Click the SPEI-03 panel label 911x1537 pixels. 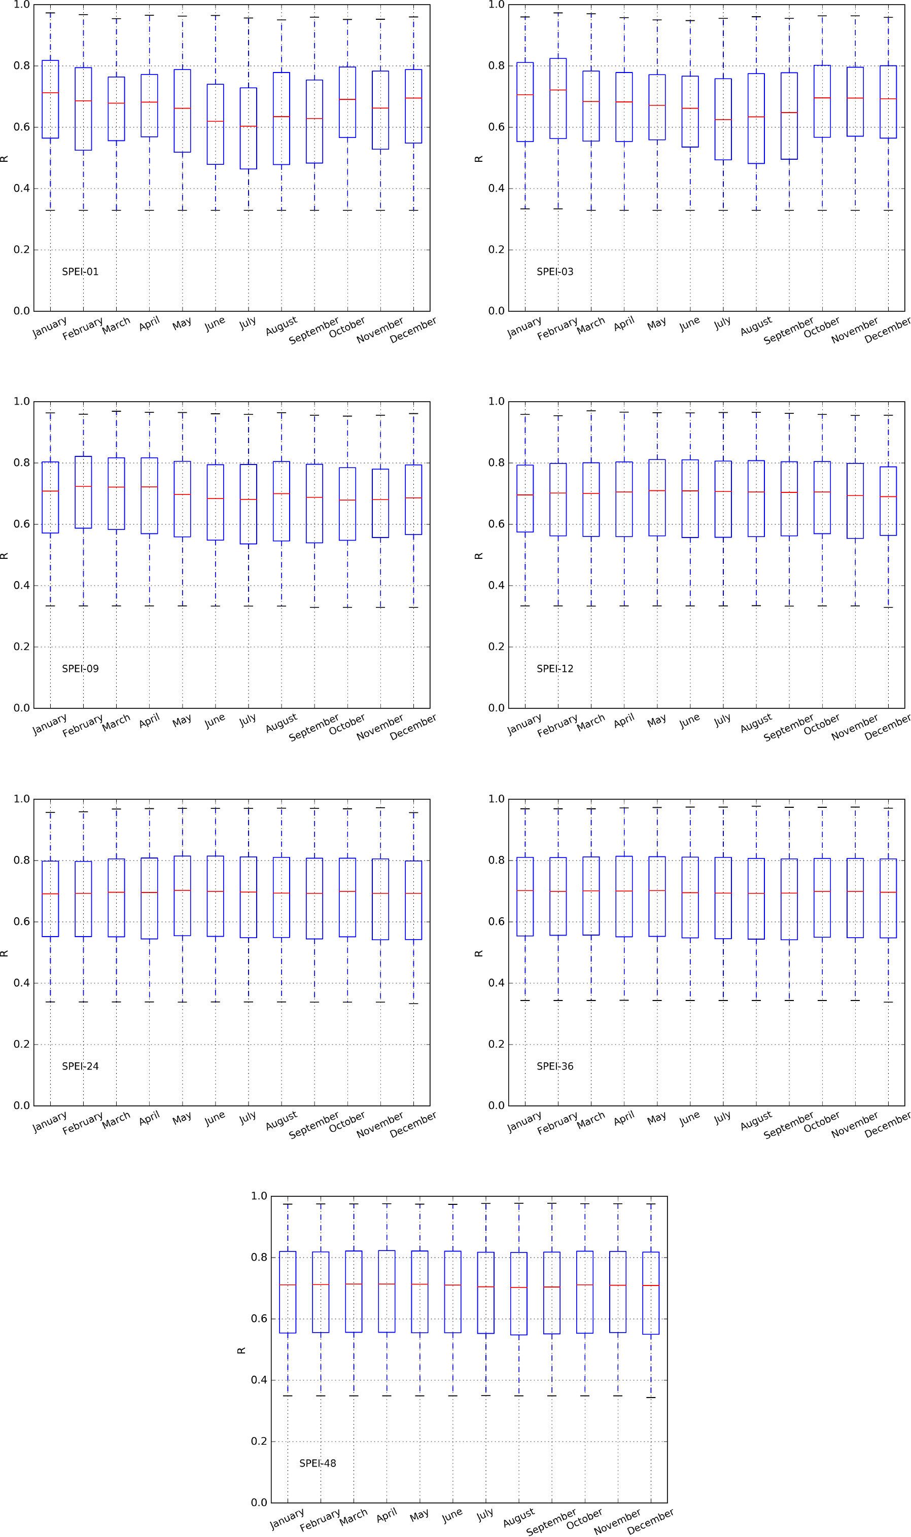(x=555, y=272)
